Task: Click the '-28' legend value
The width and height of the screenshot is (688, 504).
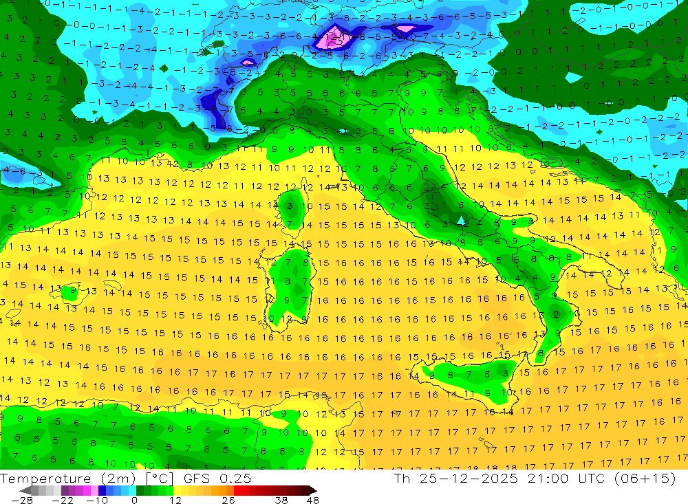Action: click(x=22, y=500)
